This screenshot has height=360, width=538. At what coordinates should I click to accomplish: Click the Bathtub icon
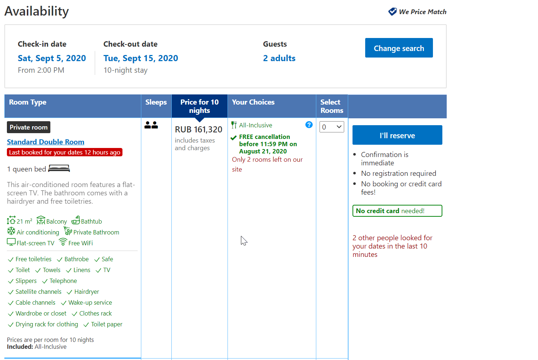[x=76, y=220]
